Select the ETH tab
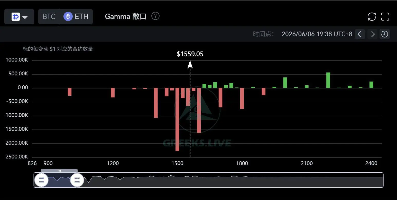Viewport: 397px width, 200px height. click(x=76, y=17)
